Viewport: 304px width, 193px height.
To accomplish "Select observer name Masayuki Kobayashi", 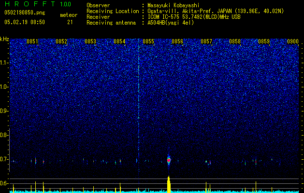I will [174, 6].
